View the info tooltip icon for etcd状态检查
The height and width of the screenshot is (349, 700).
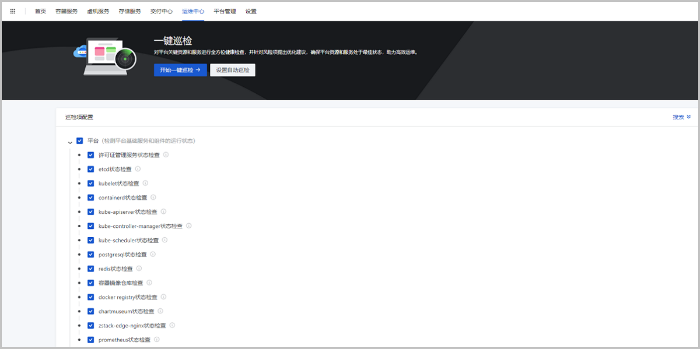138,169
